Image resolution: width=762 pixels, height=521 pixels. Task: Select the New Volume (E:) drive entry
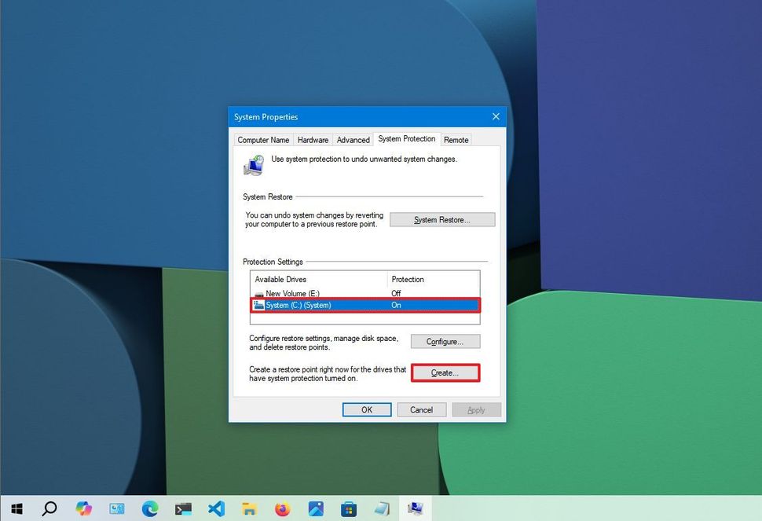pos(314,292)
